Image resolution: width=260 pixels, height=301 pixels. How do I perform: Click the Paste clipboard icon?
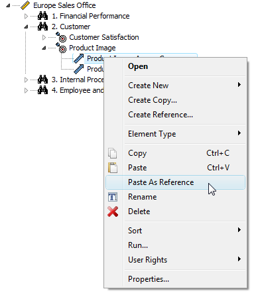[x=113, y=168]
